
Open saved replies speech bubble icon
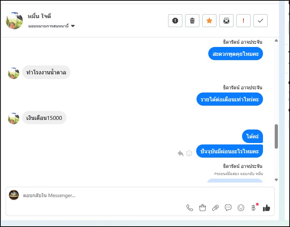coord(228,208)
